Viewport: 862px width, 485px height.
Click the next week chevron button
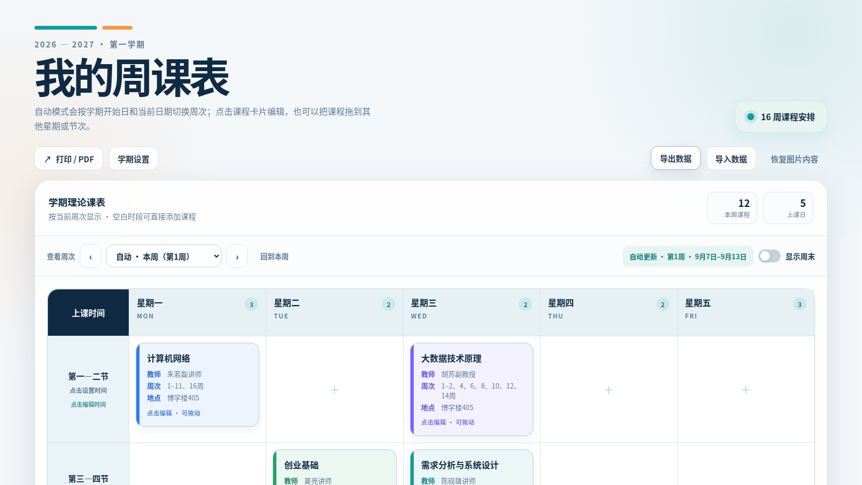[x=237, y=257]
